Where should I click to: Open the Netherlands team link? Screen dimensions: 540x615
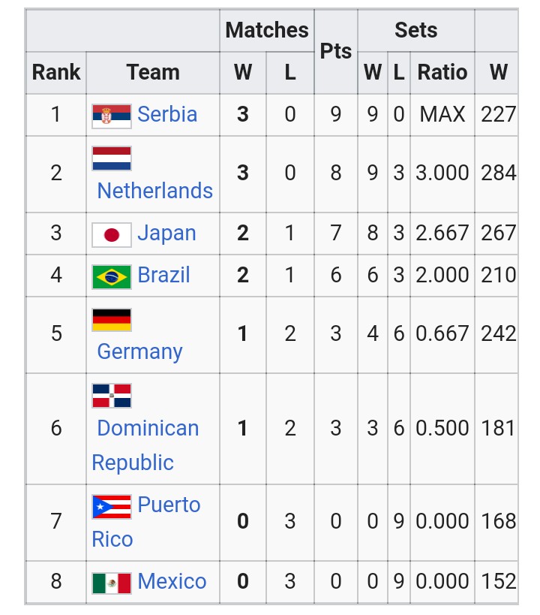point(155,191)
